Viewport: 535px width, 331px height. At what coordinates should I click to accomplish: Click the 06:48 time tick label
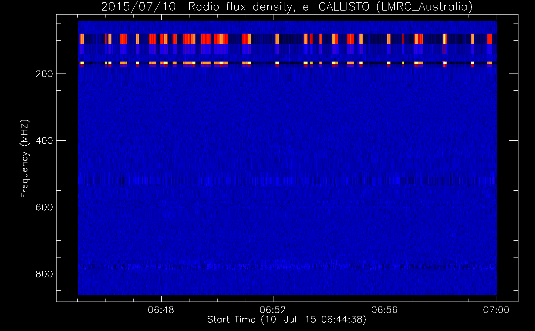[x=161, y=310]
